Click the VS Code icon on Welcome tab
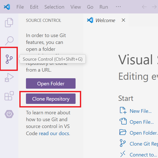 [90, 20]
